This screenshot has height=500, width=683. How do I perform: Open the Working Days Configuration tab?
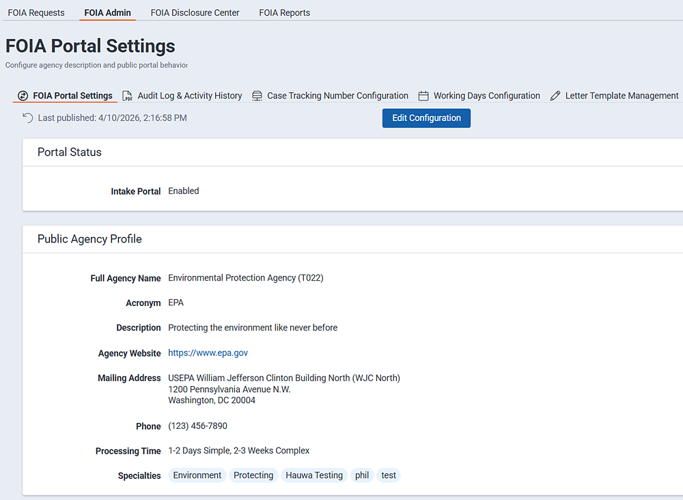[486, 96]
